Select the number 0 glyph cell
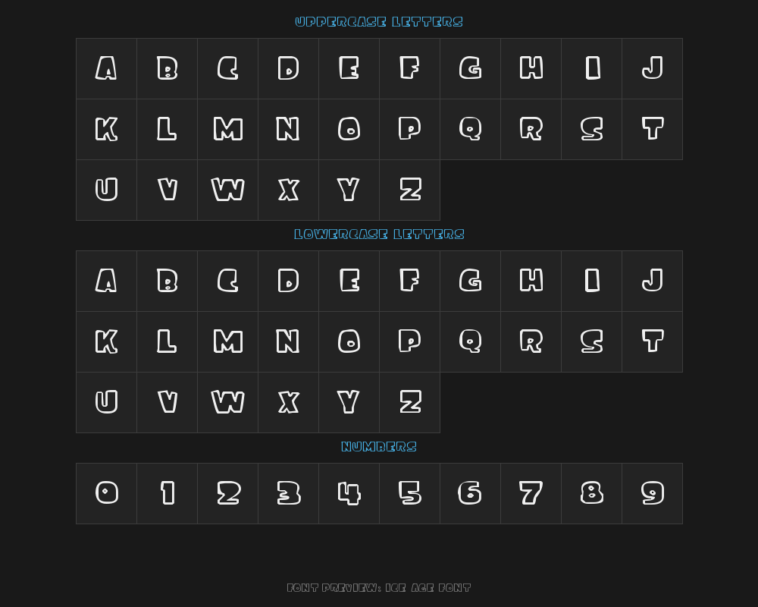This screenshot has width=758, height=607. (106, 493)
